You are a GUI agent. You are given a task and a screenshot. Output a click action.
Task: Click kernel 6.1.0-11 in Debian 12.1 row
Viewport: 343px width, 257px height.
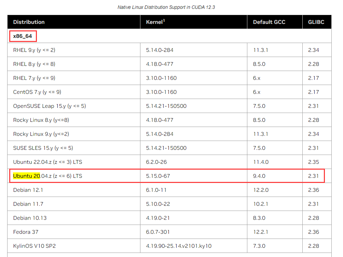point(156,190)
